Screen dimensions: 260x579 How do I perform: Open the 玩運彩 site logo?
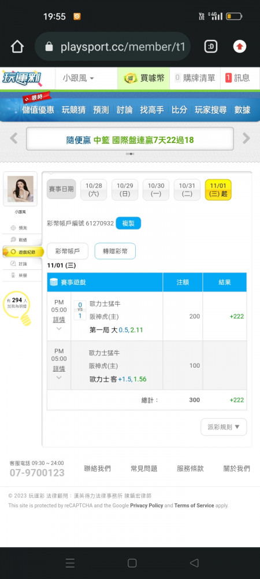22,78
